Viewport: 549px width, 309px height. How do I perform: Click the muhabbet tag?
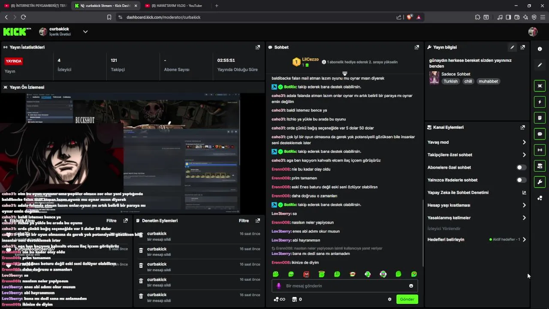point(488,81)
